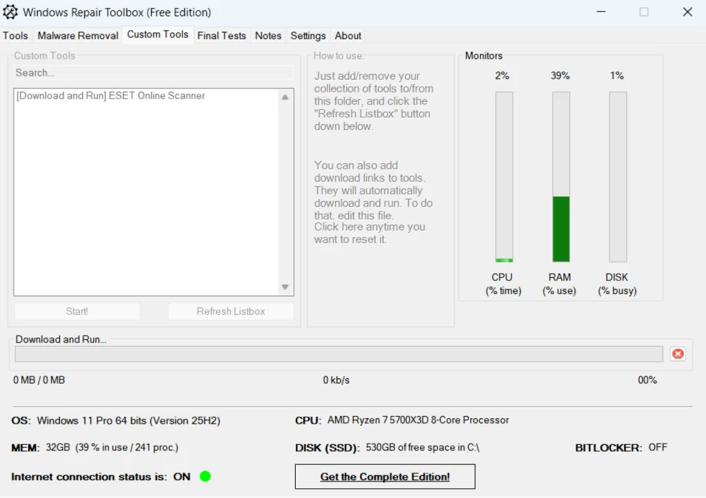Image resolution: width=706 pixels, height=498 pixels.
Task: Go to the Notes tab
Action: [x=268, y=36]
